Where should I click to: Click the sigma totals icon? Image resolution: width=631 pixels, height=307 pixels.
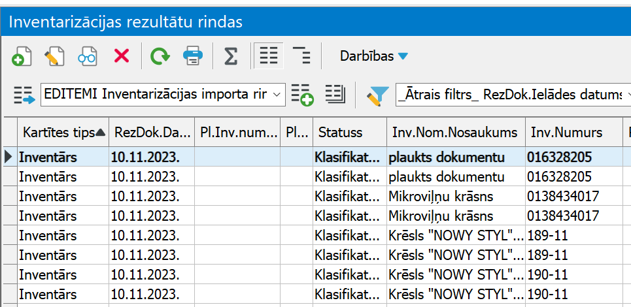pos(230,56)
